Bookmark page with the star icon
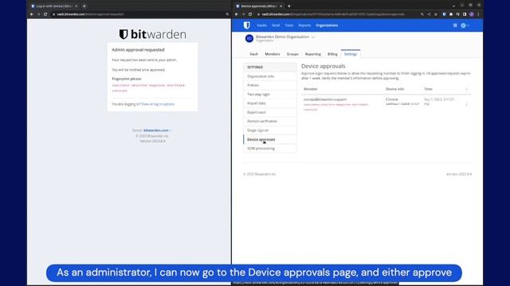Viewport: 510px width, 286px height. [436, 14]
